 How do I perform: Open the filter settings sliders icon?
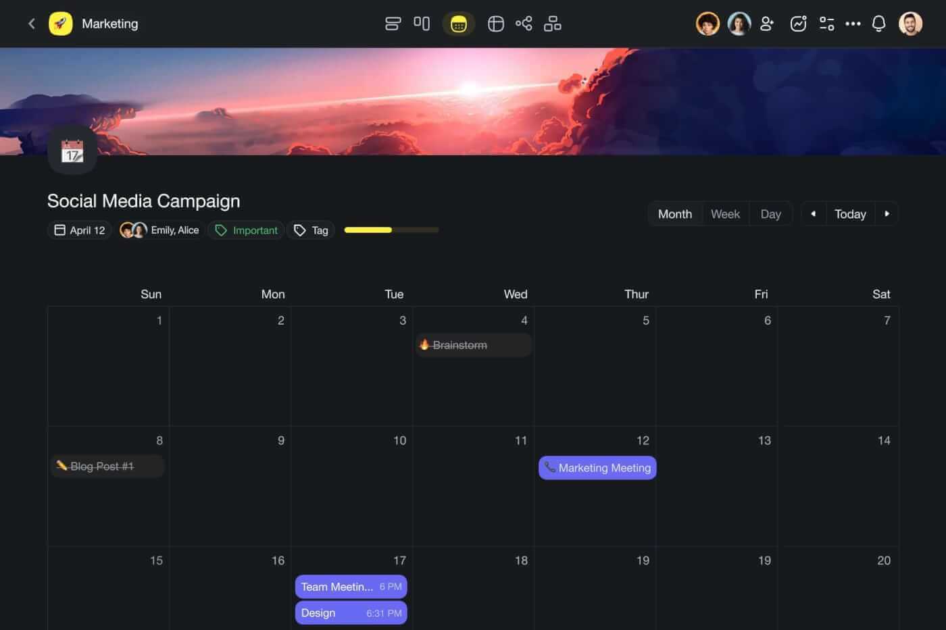[826, 24]
